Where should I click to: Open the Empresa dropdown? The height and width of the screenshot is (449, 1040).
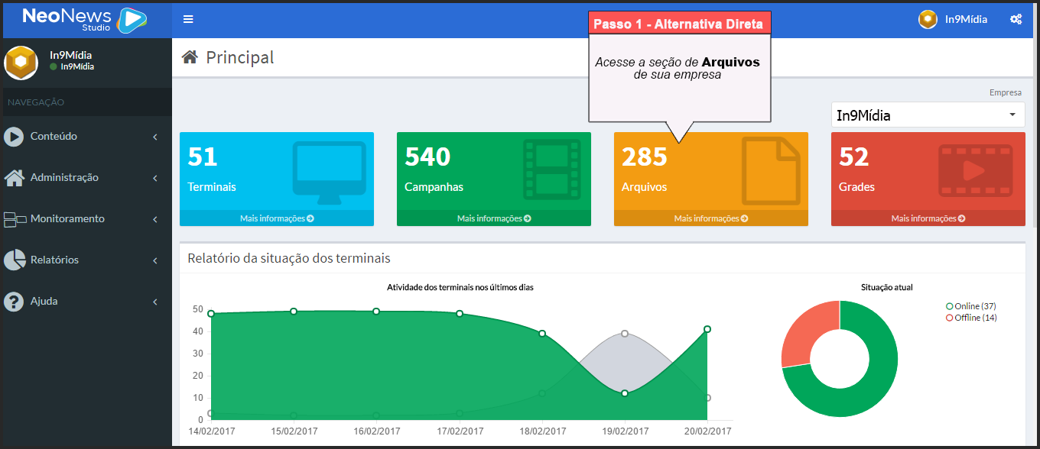[x=928, y=115]
